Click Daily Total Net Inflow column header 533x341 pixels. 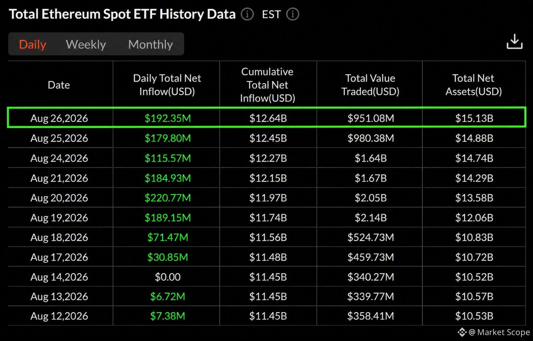[x=167, y=85]
